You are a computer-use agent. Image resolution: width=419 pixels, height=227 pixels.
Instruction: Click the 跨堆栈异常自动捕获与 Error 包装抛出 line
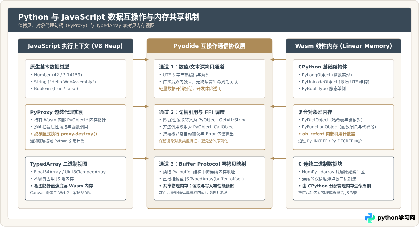[x=196, y=134]
